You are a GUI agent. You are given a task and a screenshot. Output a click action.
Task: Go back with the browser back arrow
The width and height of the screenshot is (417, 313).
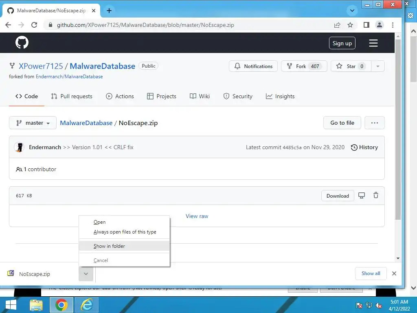click(x=8, y=25)
